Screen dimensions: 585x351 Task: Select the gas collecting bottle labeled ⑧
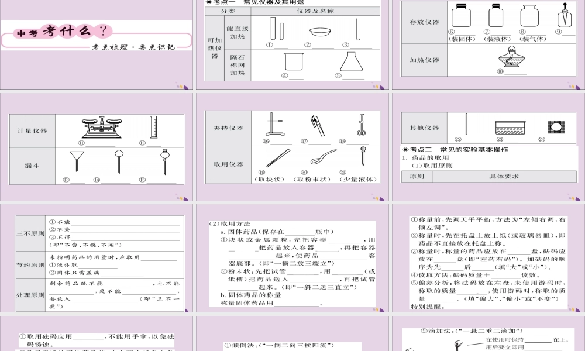[x=529, y=16]
